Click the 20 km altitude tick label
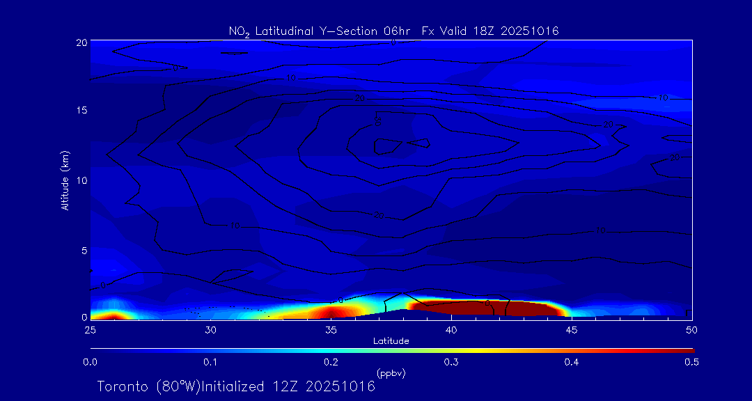Screen dimensions: 752x401 coord(80,42)
